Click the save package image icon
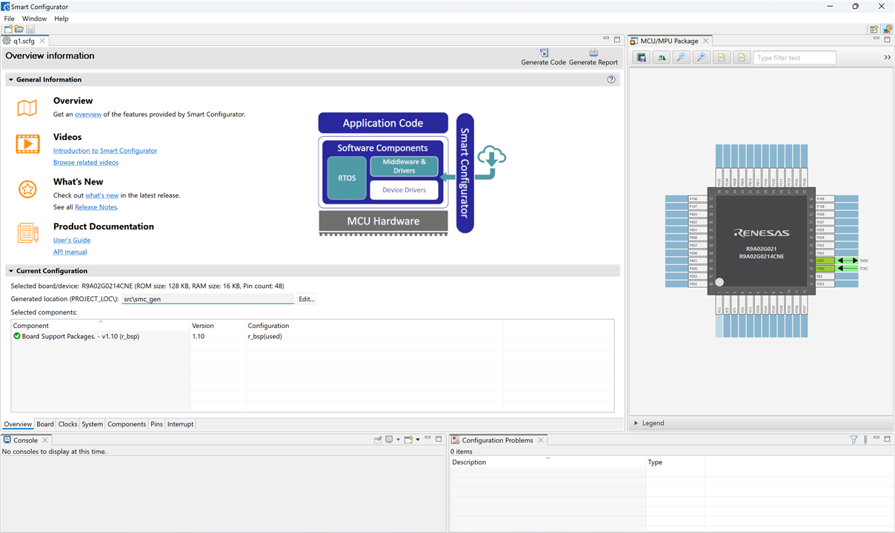Screen dimensions: 895x533 pyautogui.click(x=642, y=58)
